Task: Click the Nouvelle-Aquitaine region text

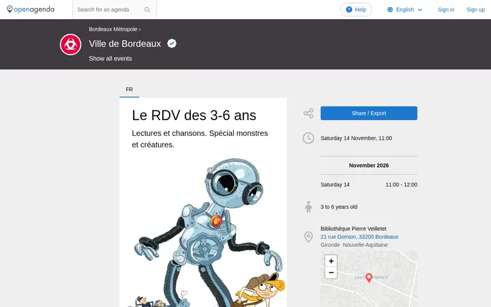Action: (x=365, y=245)
